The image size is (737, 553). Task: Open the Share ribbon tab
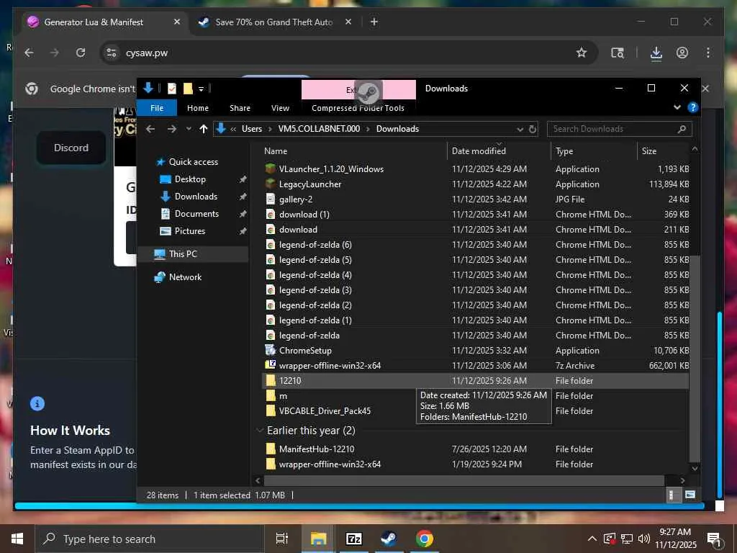click(x=240, y=108)
